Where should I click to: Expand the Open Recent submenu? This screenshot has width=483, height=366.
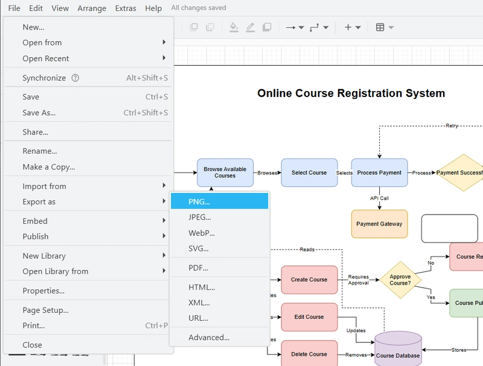point(88,58)
